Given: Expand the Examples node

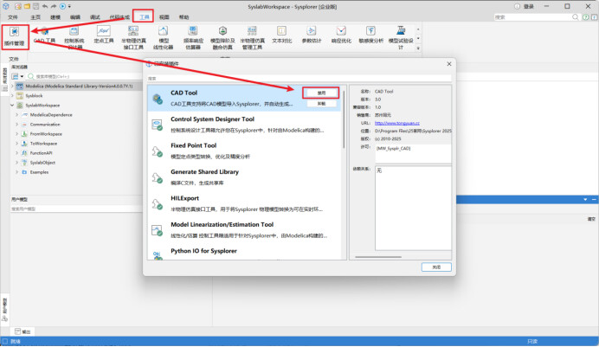Looking at the screenshot, I should pyautogui.click(x=16, y=172).
